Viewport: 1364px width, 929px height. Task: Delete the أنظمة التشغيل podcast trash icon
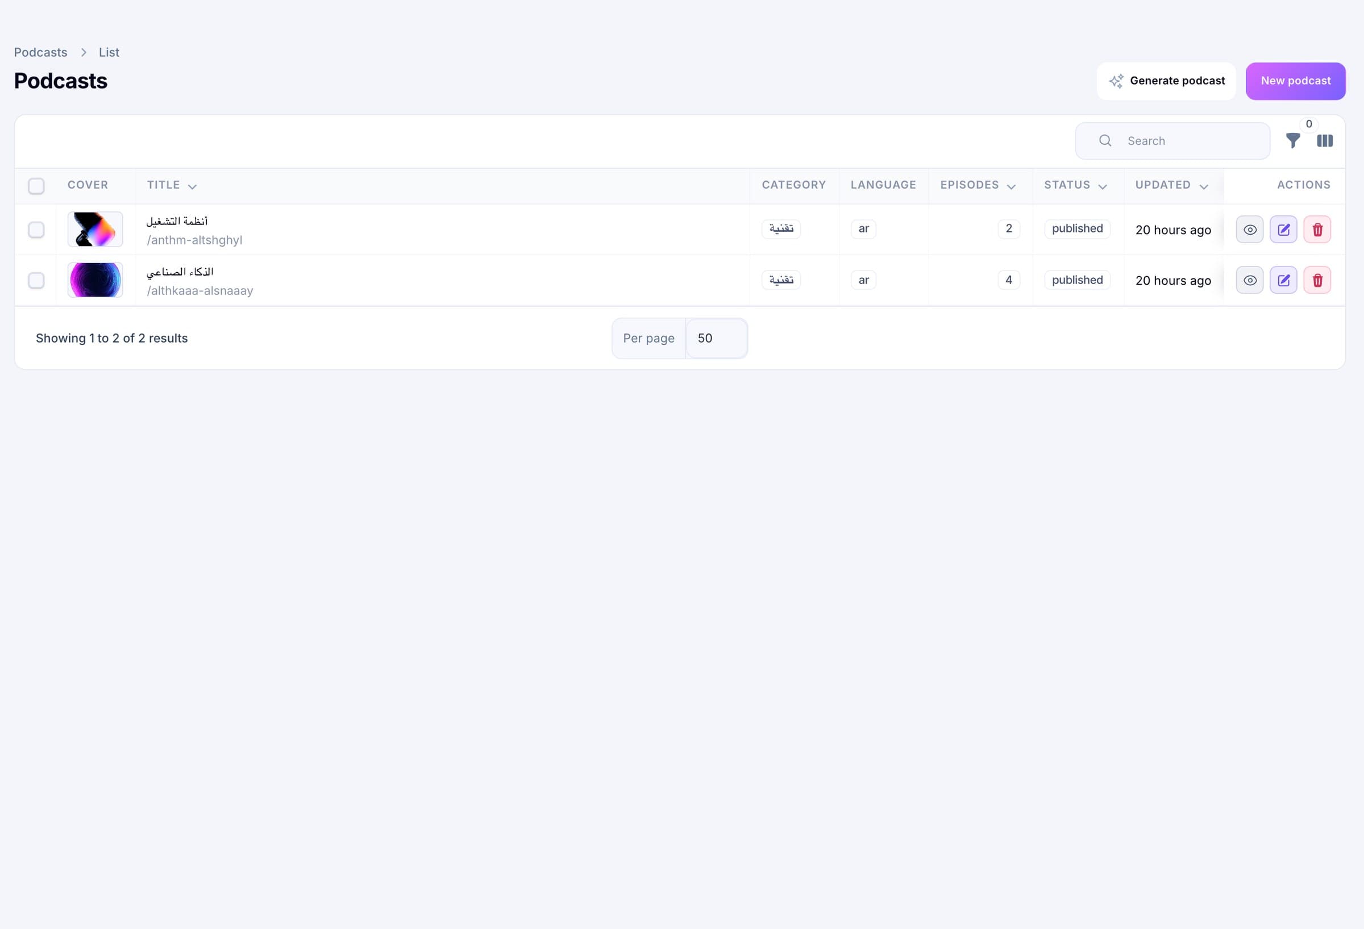click(x=1317, y=230)
